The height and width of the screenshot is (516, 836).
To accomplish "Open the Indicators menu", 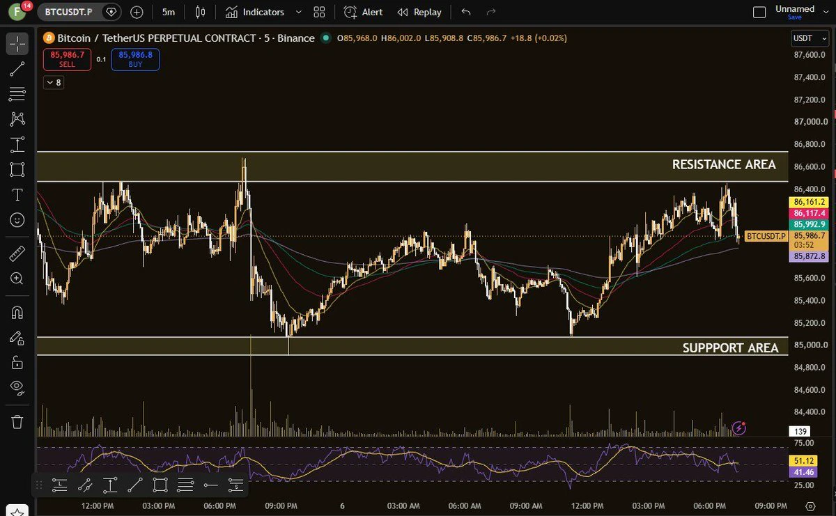I will pos(255,12).
